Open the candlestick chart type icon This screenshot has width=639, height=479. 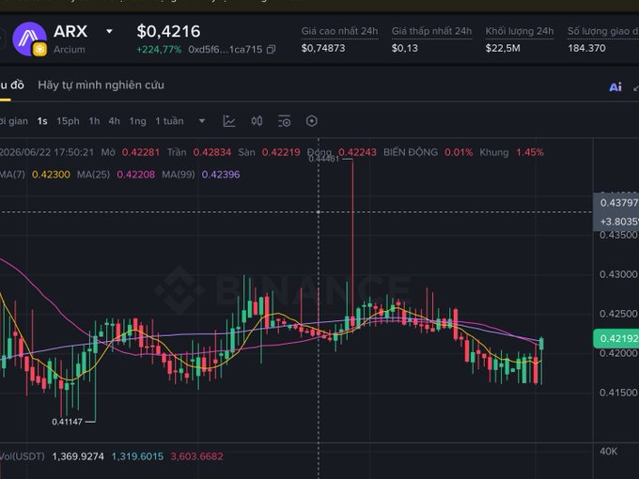[257, 121]
